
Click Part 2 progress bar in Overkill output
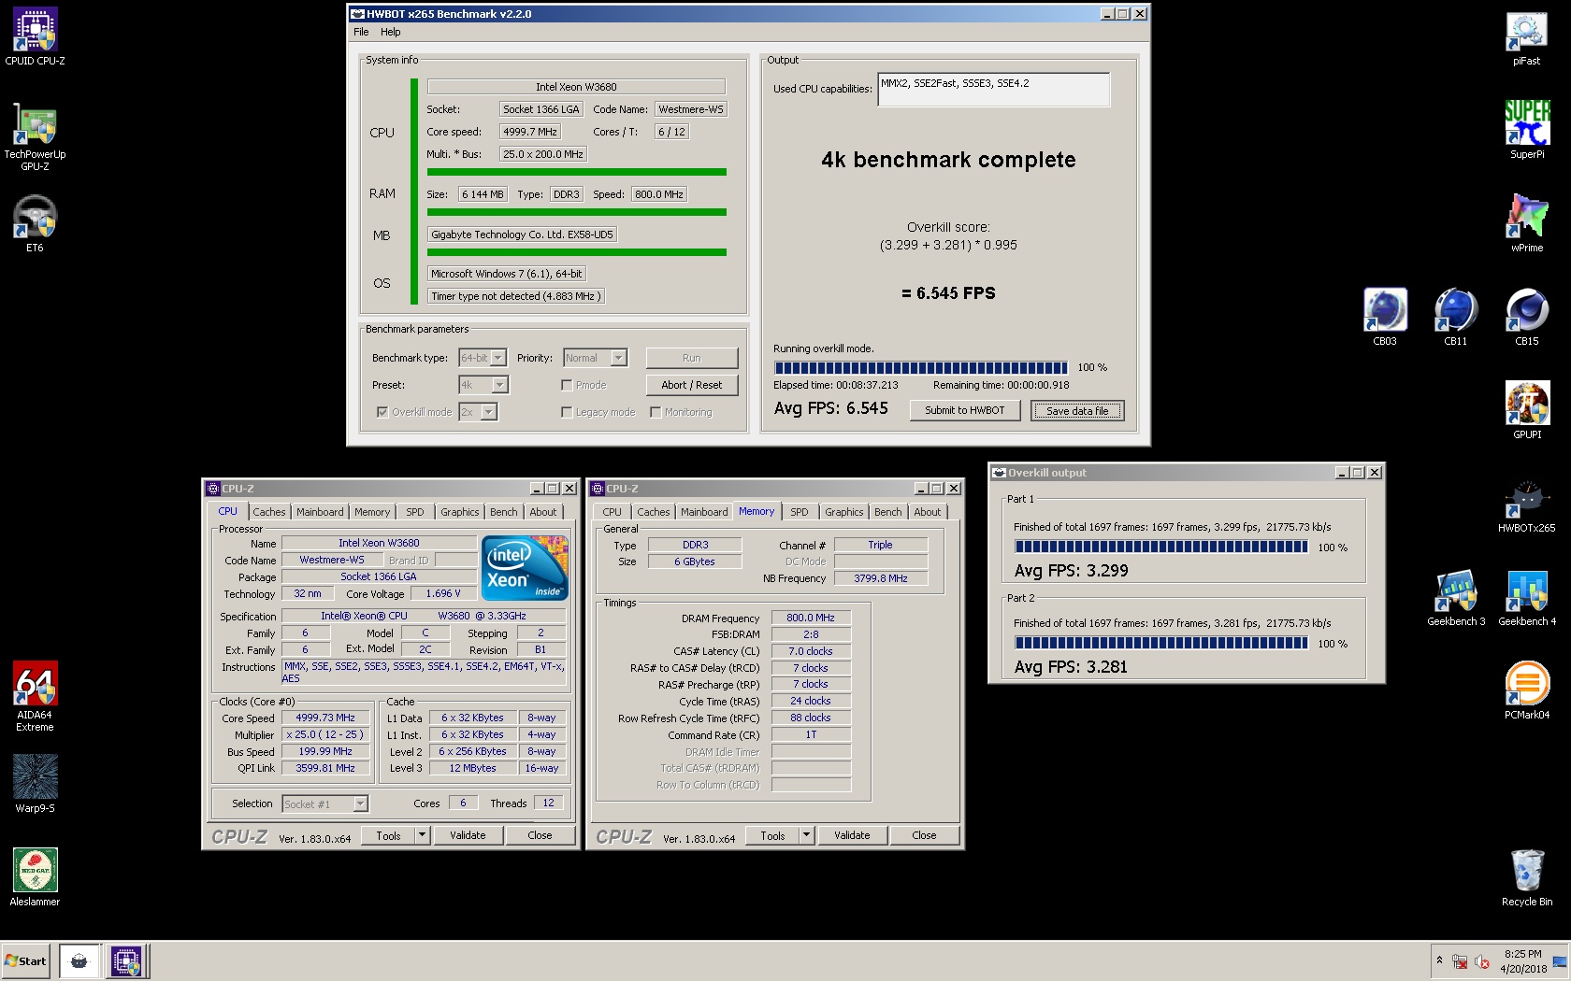[1160, 643]
